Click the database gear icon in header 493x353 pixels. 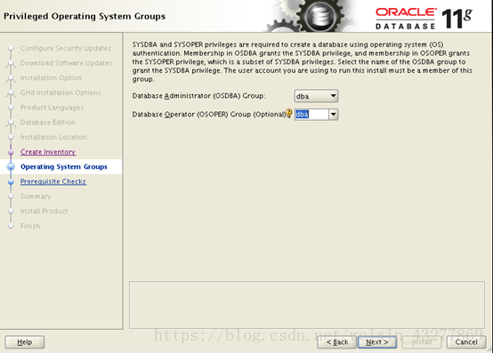pyautogui.click(x=320, y=16)
